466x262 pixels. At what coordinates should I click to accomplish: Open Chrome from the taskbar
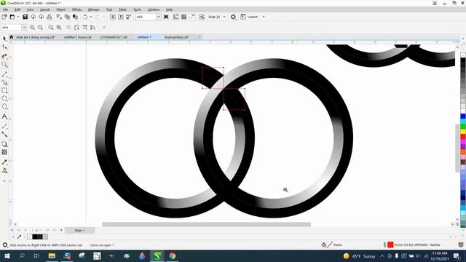point(172,256)
